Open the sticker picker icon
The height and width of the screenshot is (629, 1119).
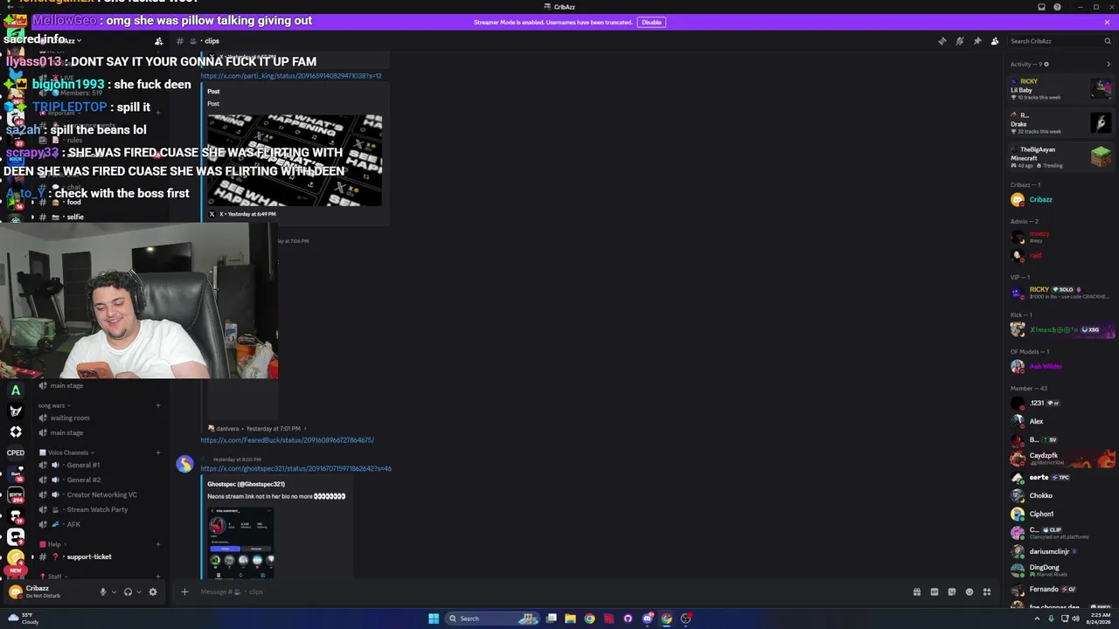pyautogui.click(x=952, y=591)
